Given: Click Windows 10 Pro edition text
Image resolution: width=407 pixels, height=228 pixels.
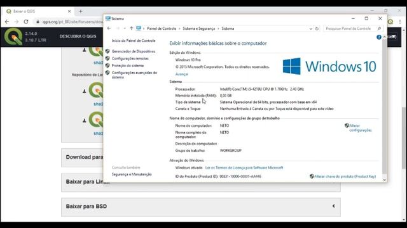Looking at the screenshot, I should [188, 60].
